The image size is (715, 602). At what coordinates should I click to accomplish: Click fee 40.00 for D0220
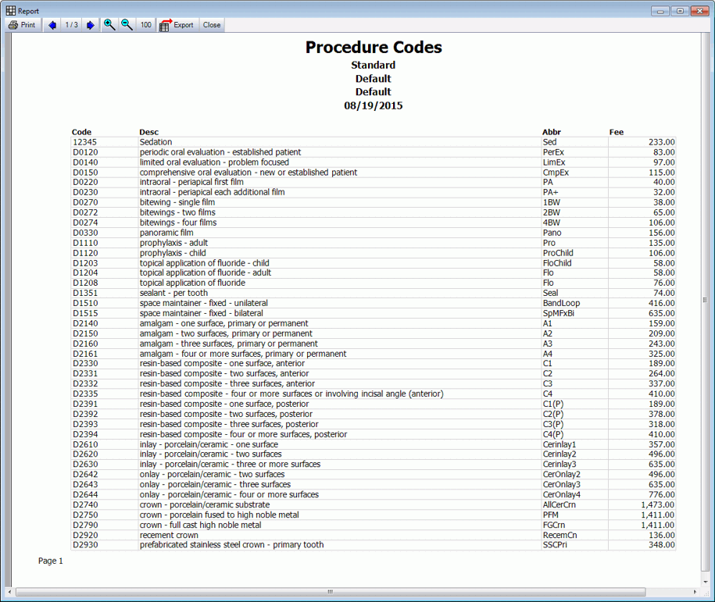[664, 182]
